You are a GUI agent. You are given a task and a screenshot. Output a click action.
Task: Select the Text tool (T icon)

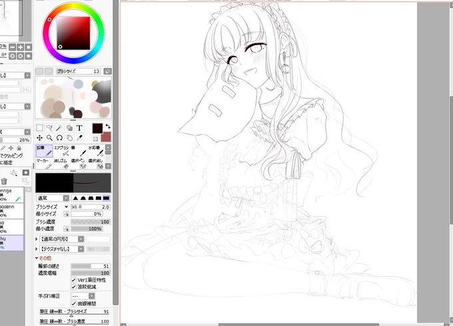(79, 128)
